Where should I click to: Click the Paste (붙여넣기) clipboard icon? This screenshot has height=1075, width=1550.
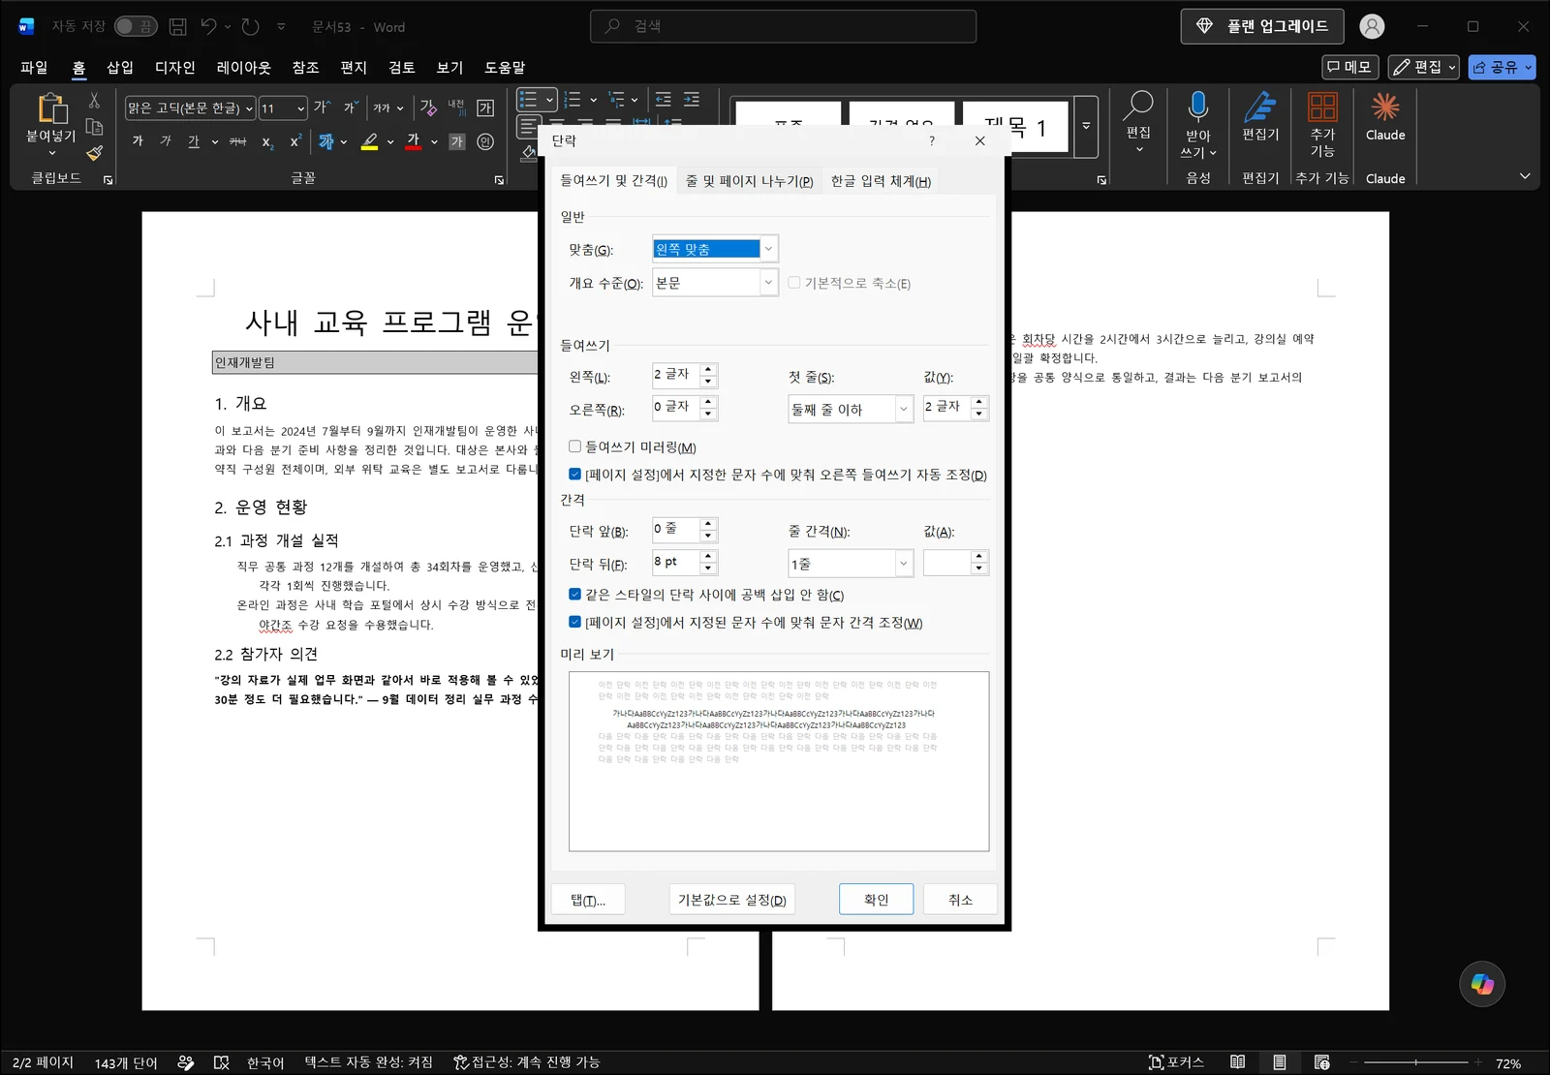coord(51,108)
